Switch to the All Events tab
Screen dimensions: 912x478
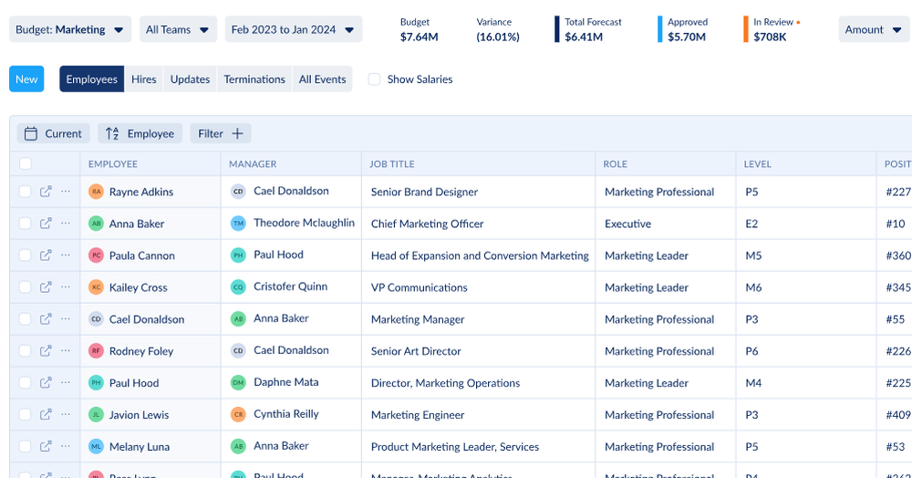[x=322, y=79]
